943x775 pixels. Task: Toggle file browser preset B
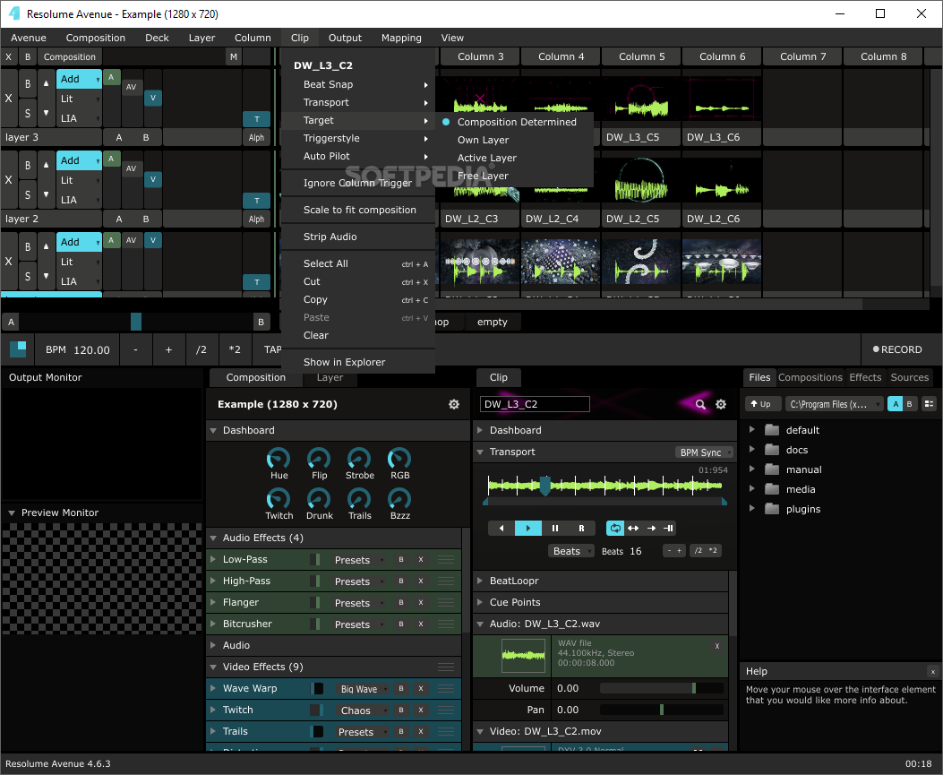coord(909,404)
